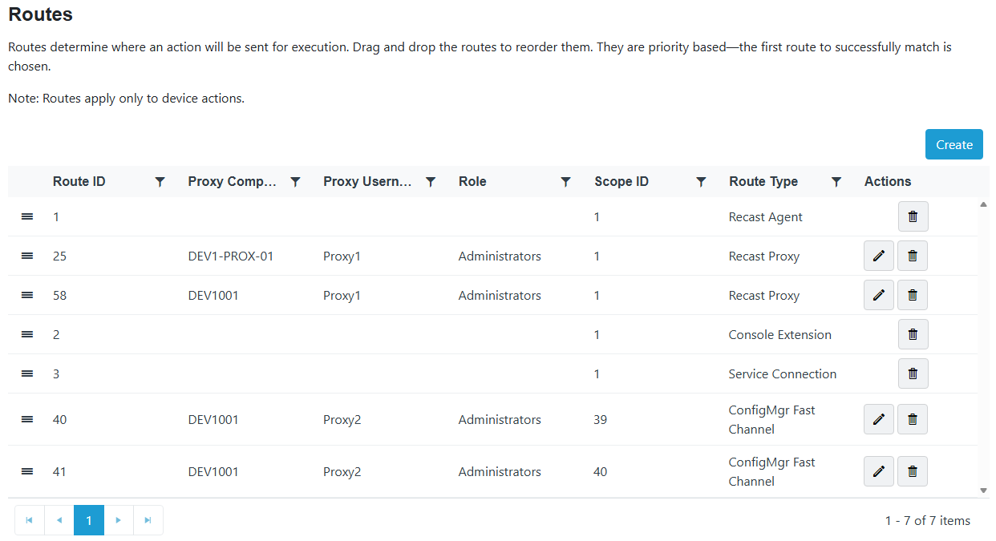Delete the Service Connection route
This screenshot has height=541, width=996.
tap(913, 373)
